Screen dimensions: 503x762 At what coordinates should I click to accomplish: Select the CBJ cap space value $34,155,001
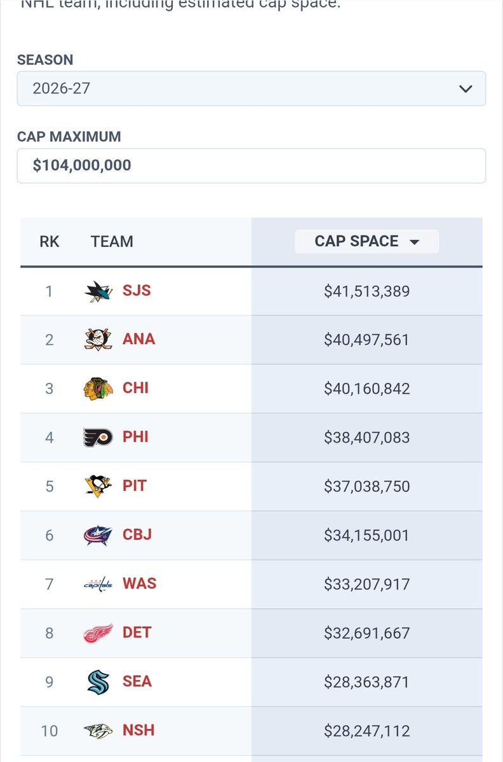367,535
